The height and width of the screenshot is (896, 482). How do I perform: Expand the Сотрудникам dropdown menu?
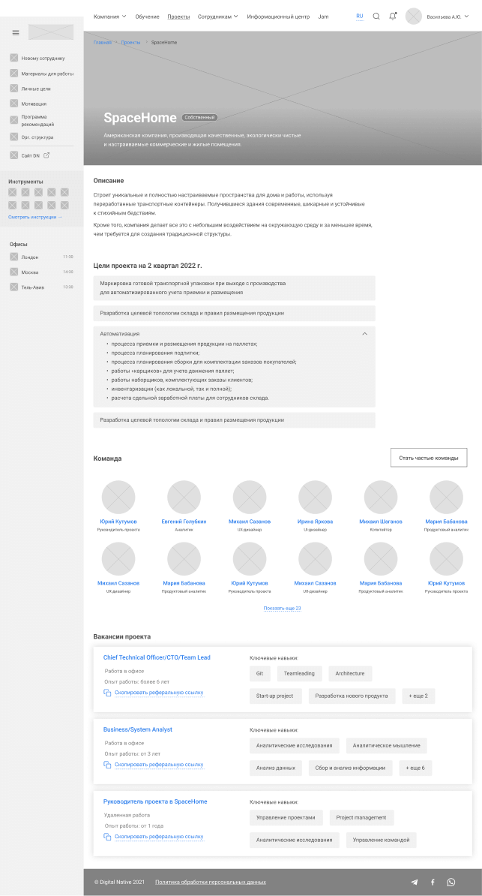point(217,17)
